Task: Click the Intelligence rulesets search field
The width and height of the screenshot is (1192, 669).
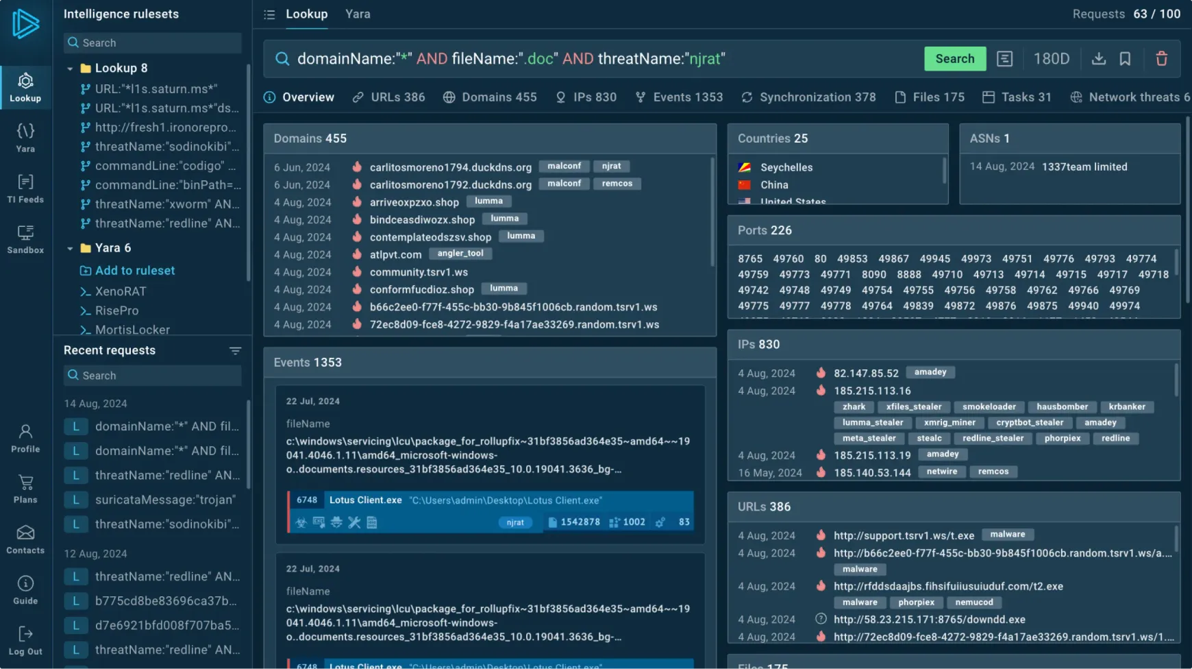Action: click(152, 42)
